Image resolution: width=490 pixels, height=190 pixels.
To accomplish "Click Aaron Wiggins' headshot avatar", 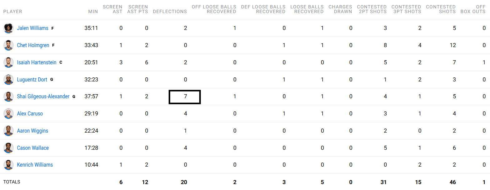I will pyautogui.click(x=8, y=131).
